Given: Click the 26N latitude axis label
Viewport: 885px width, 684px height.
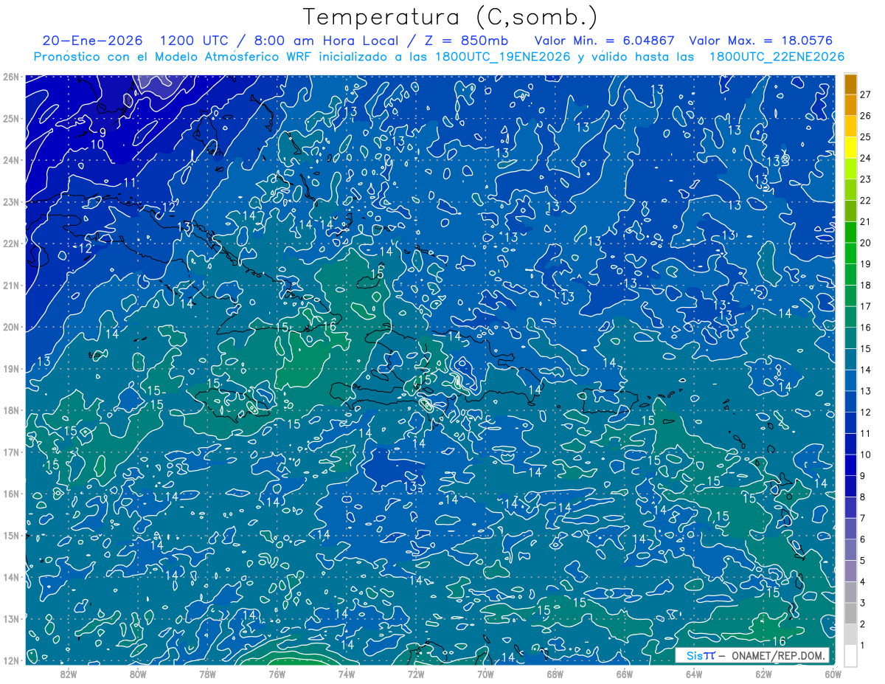Looking at the screenshot, I should point(10,77).
